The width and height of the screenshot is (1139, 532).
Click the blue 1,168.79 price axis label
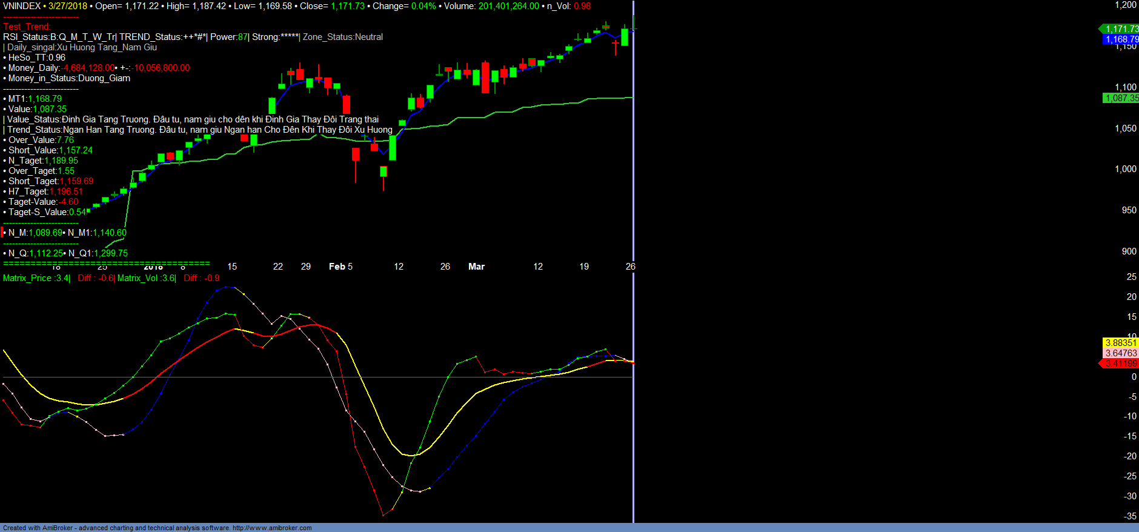(1121, 39)
